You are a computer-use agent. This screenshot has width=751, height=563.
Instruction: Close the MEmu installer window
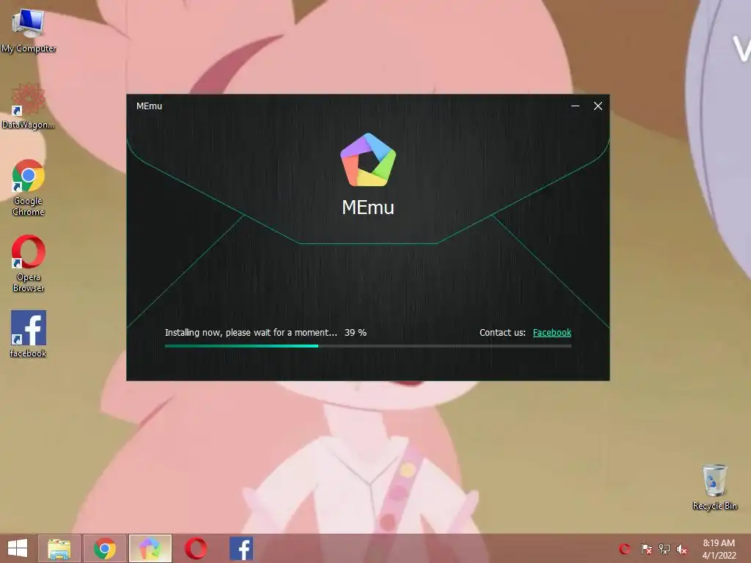(x=598, y=106)
